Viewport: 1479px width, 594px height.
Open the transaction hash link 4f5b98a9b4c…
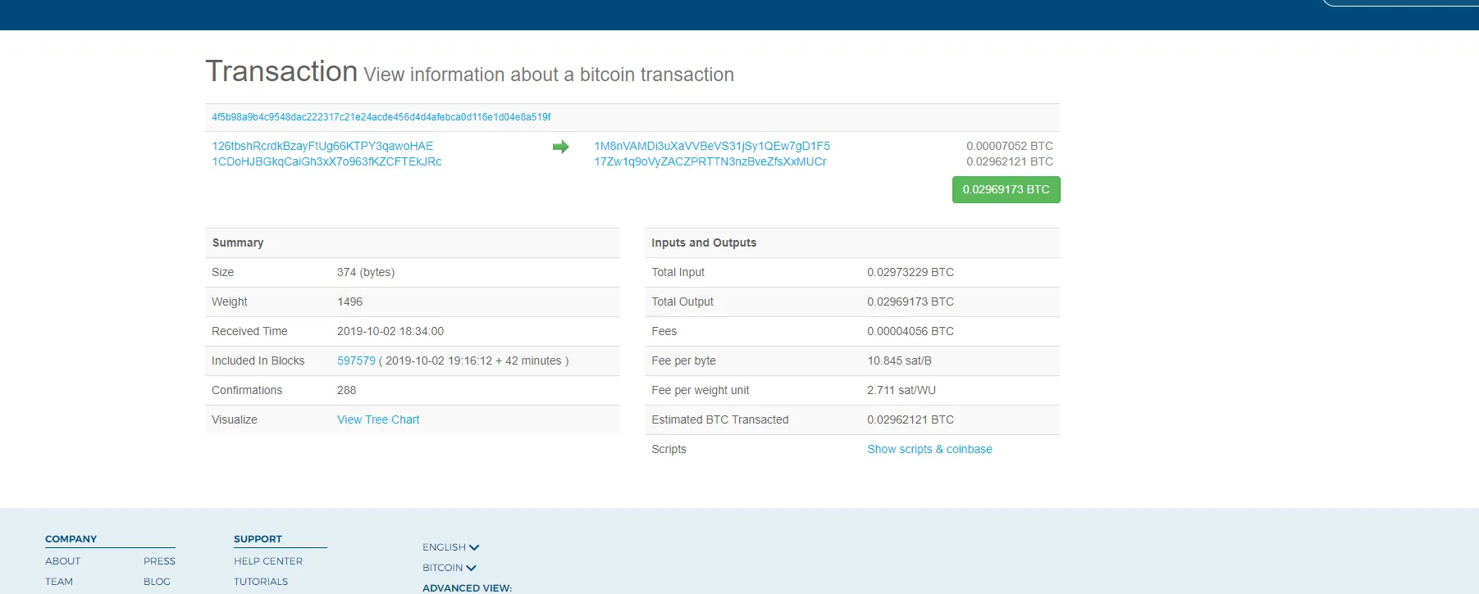tap(381, 117)
